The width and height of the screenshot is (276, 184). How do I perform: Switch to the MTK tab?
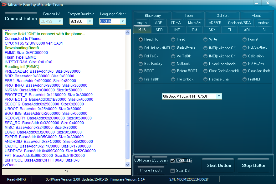click(x=142, y=29)
